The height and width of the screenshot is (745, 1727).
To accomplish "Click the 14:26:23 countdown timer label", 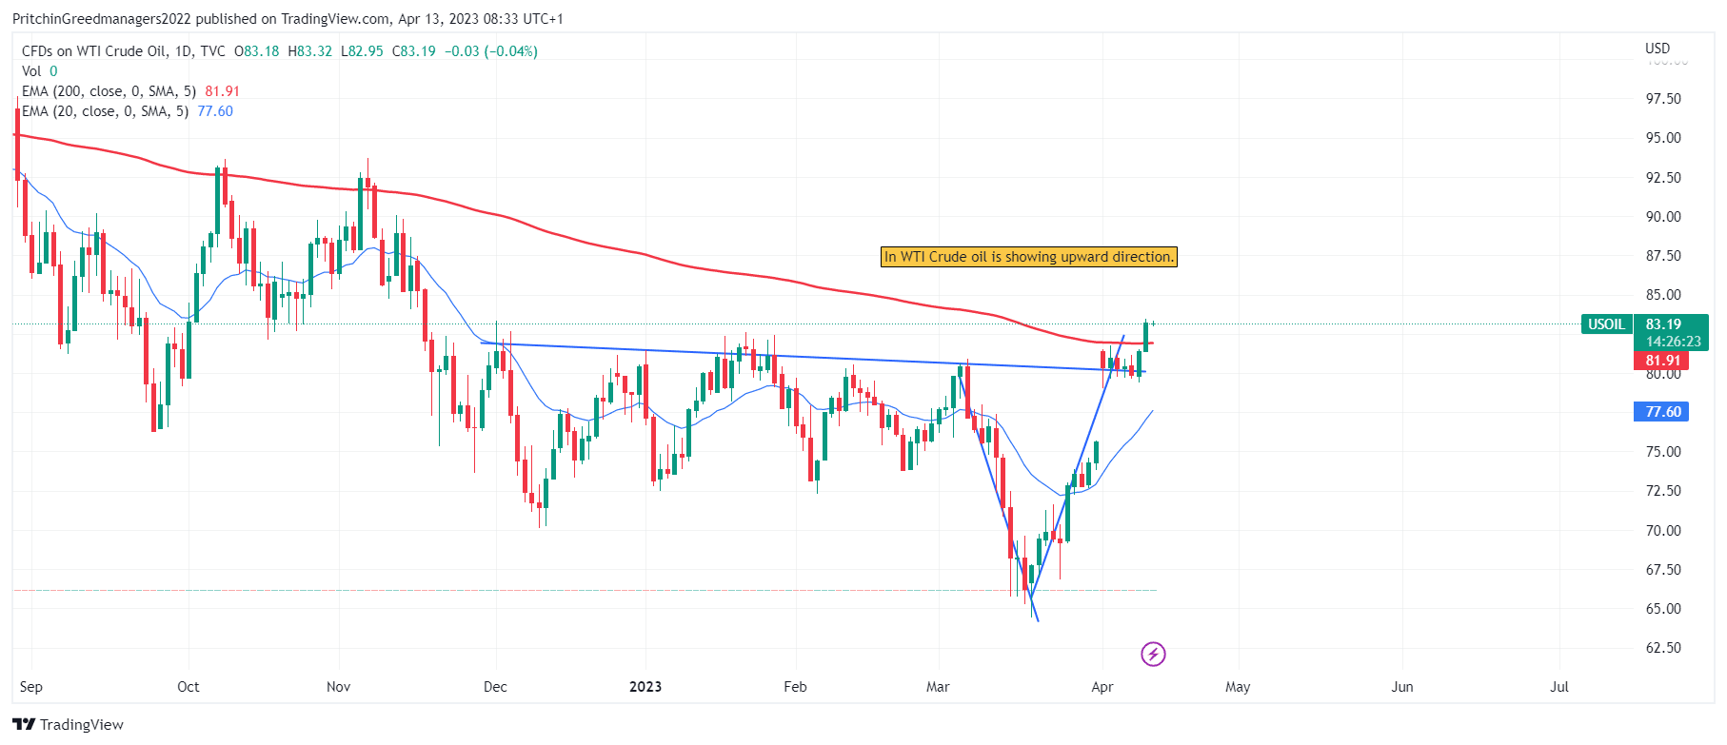I will 1673,342.
